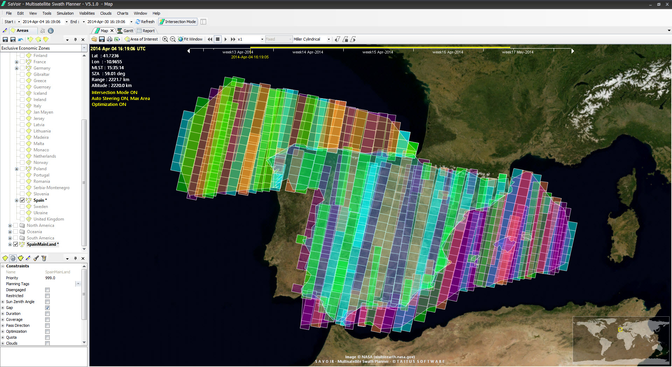Switch to the Gantt tab
672x367 pixels.
pos(125,31)
